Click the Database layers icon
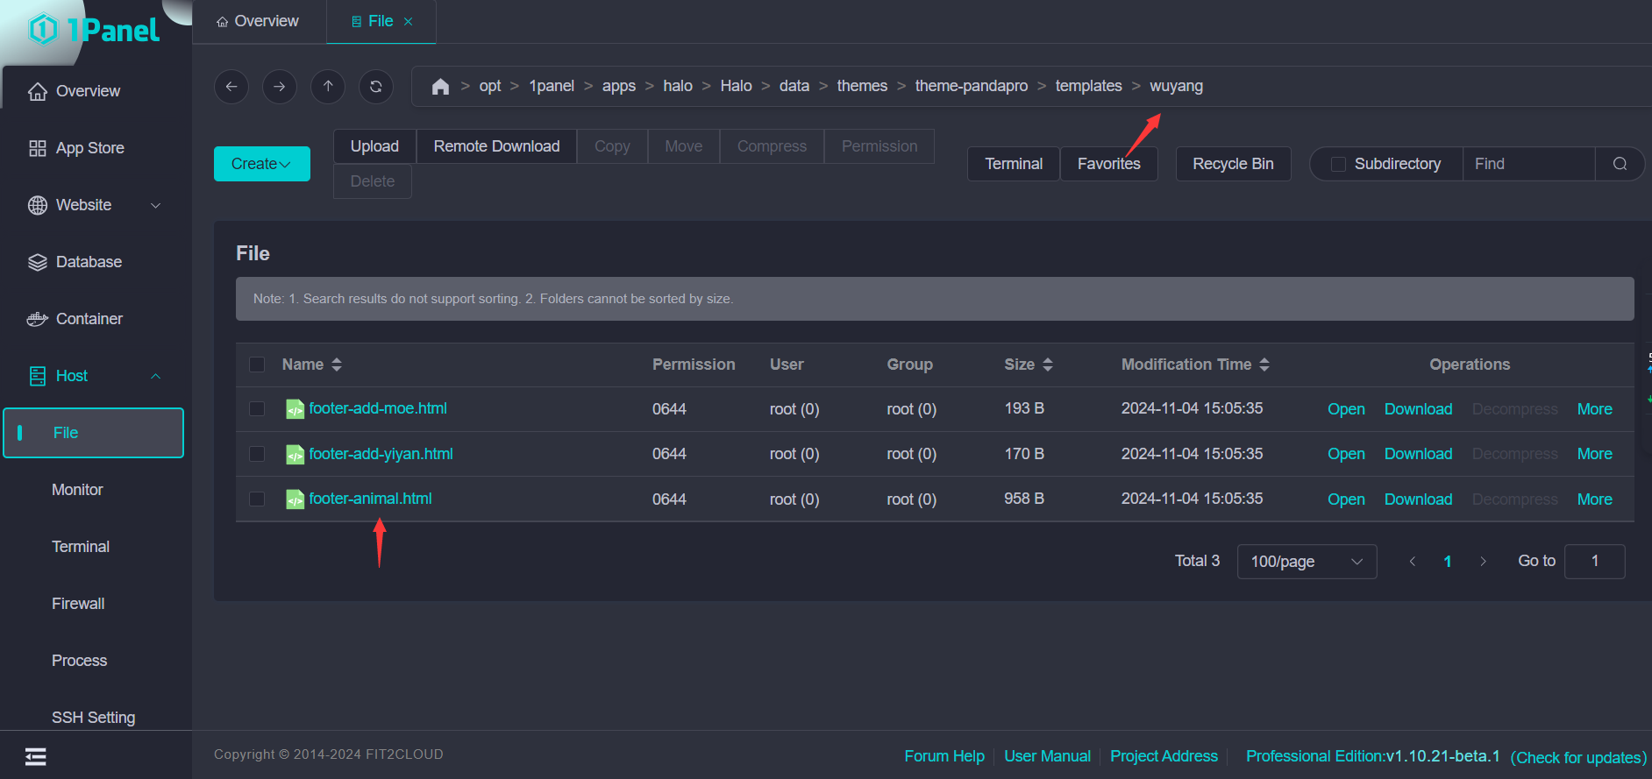1652x779 pixels. click(38, 262)
